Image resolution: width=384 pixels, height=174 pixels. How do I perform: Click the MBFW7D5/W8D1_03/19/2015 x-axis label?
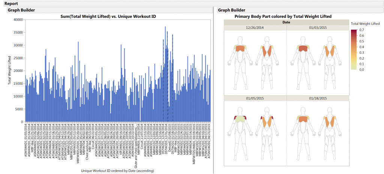[195, 144]
